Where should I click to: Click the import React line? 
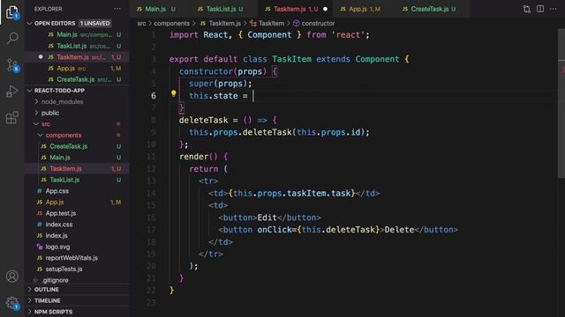tap(269, 35)
